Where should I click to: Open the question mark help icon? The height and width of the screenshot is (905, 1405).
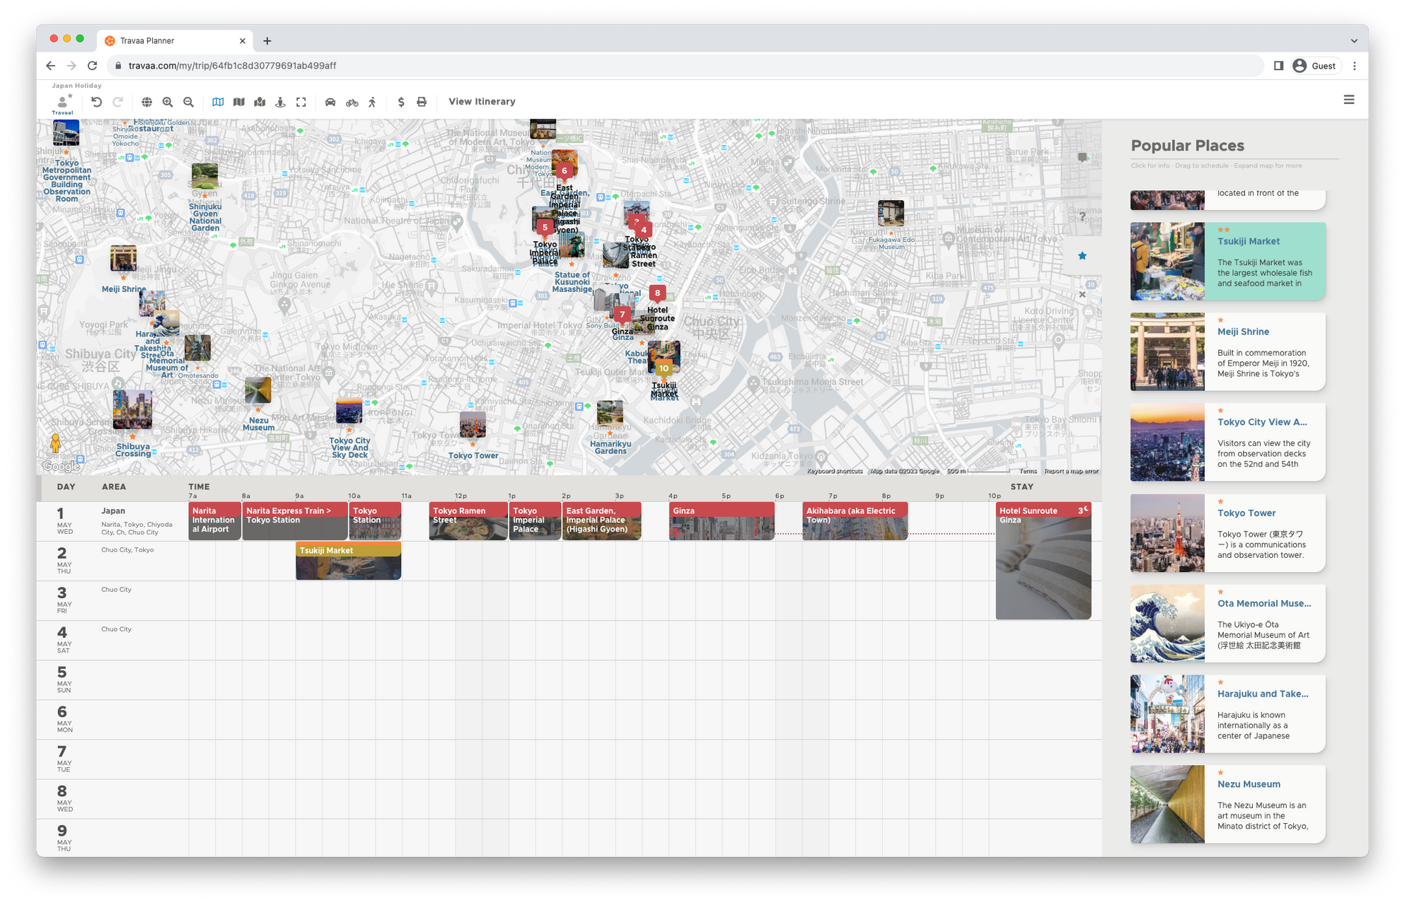tap(1082, 217)
